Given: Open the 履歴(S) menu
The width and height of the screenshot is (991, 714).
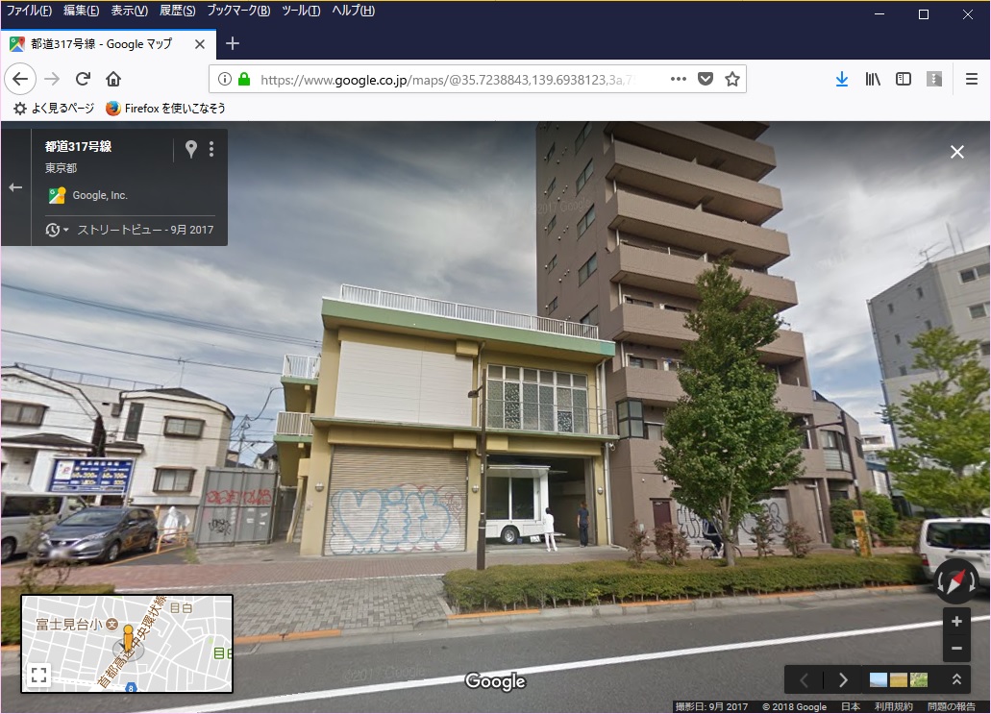Looking at the screenshot, I should pyautogui.click(x=177, y=11).
